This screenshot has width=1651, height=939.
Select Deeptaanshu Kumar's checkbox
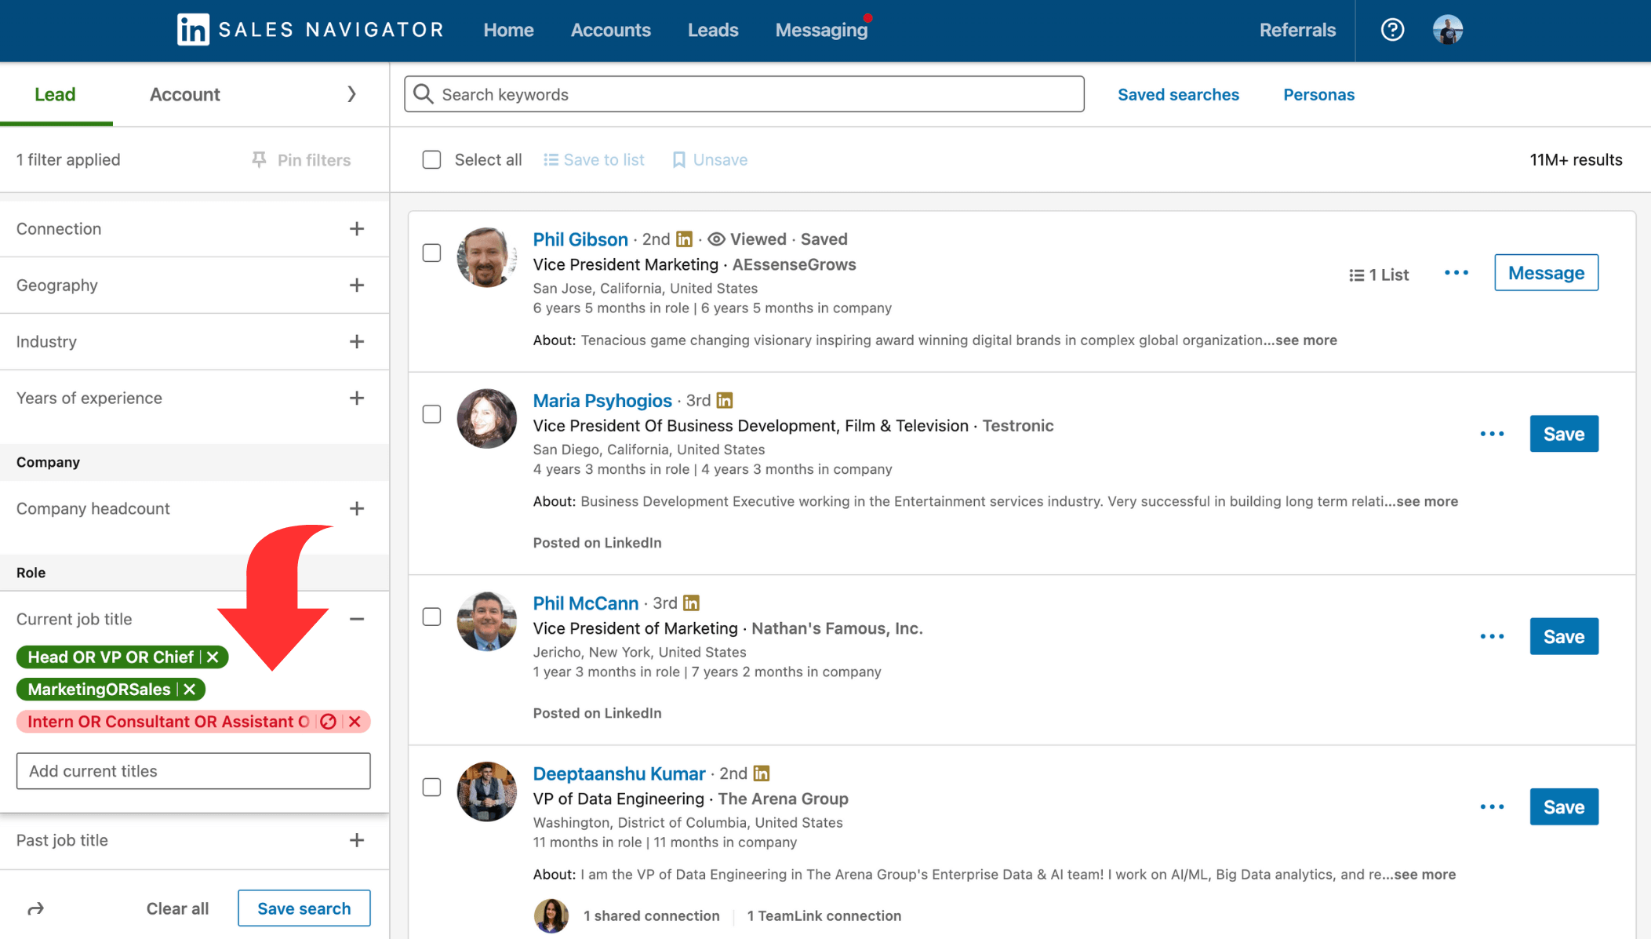(x=431, y=787)
